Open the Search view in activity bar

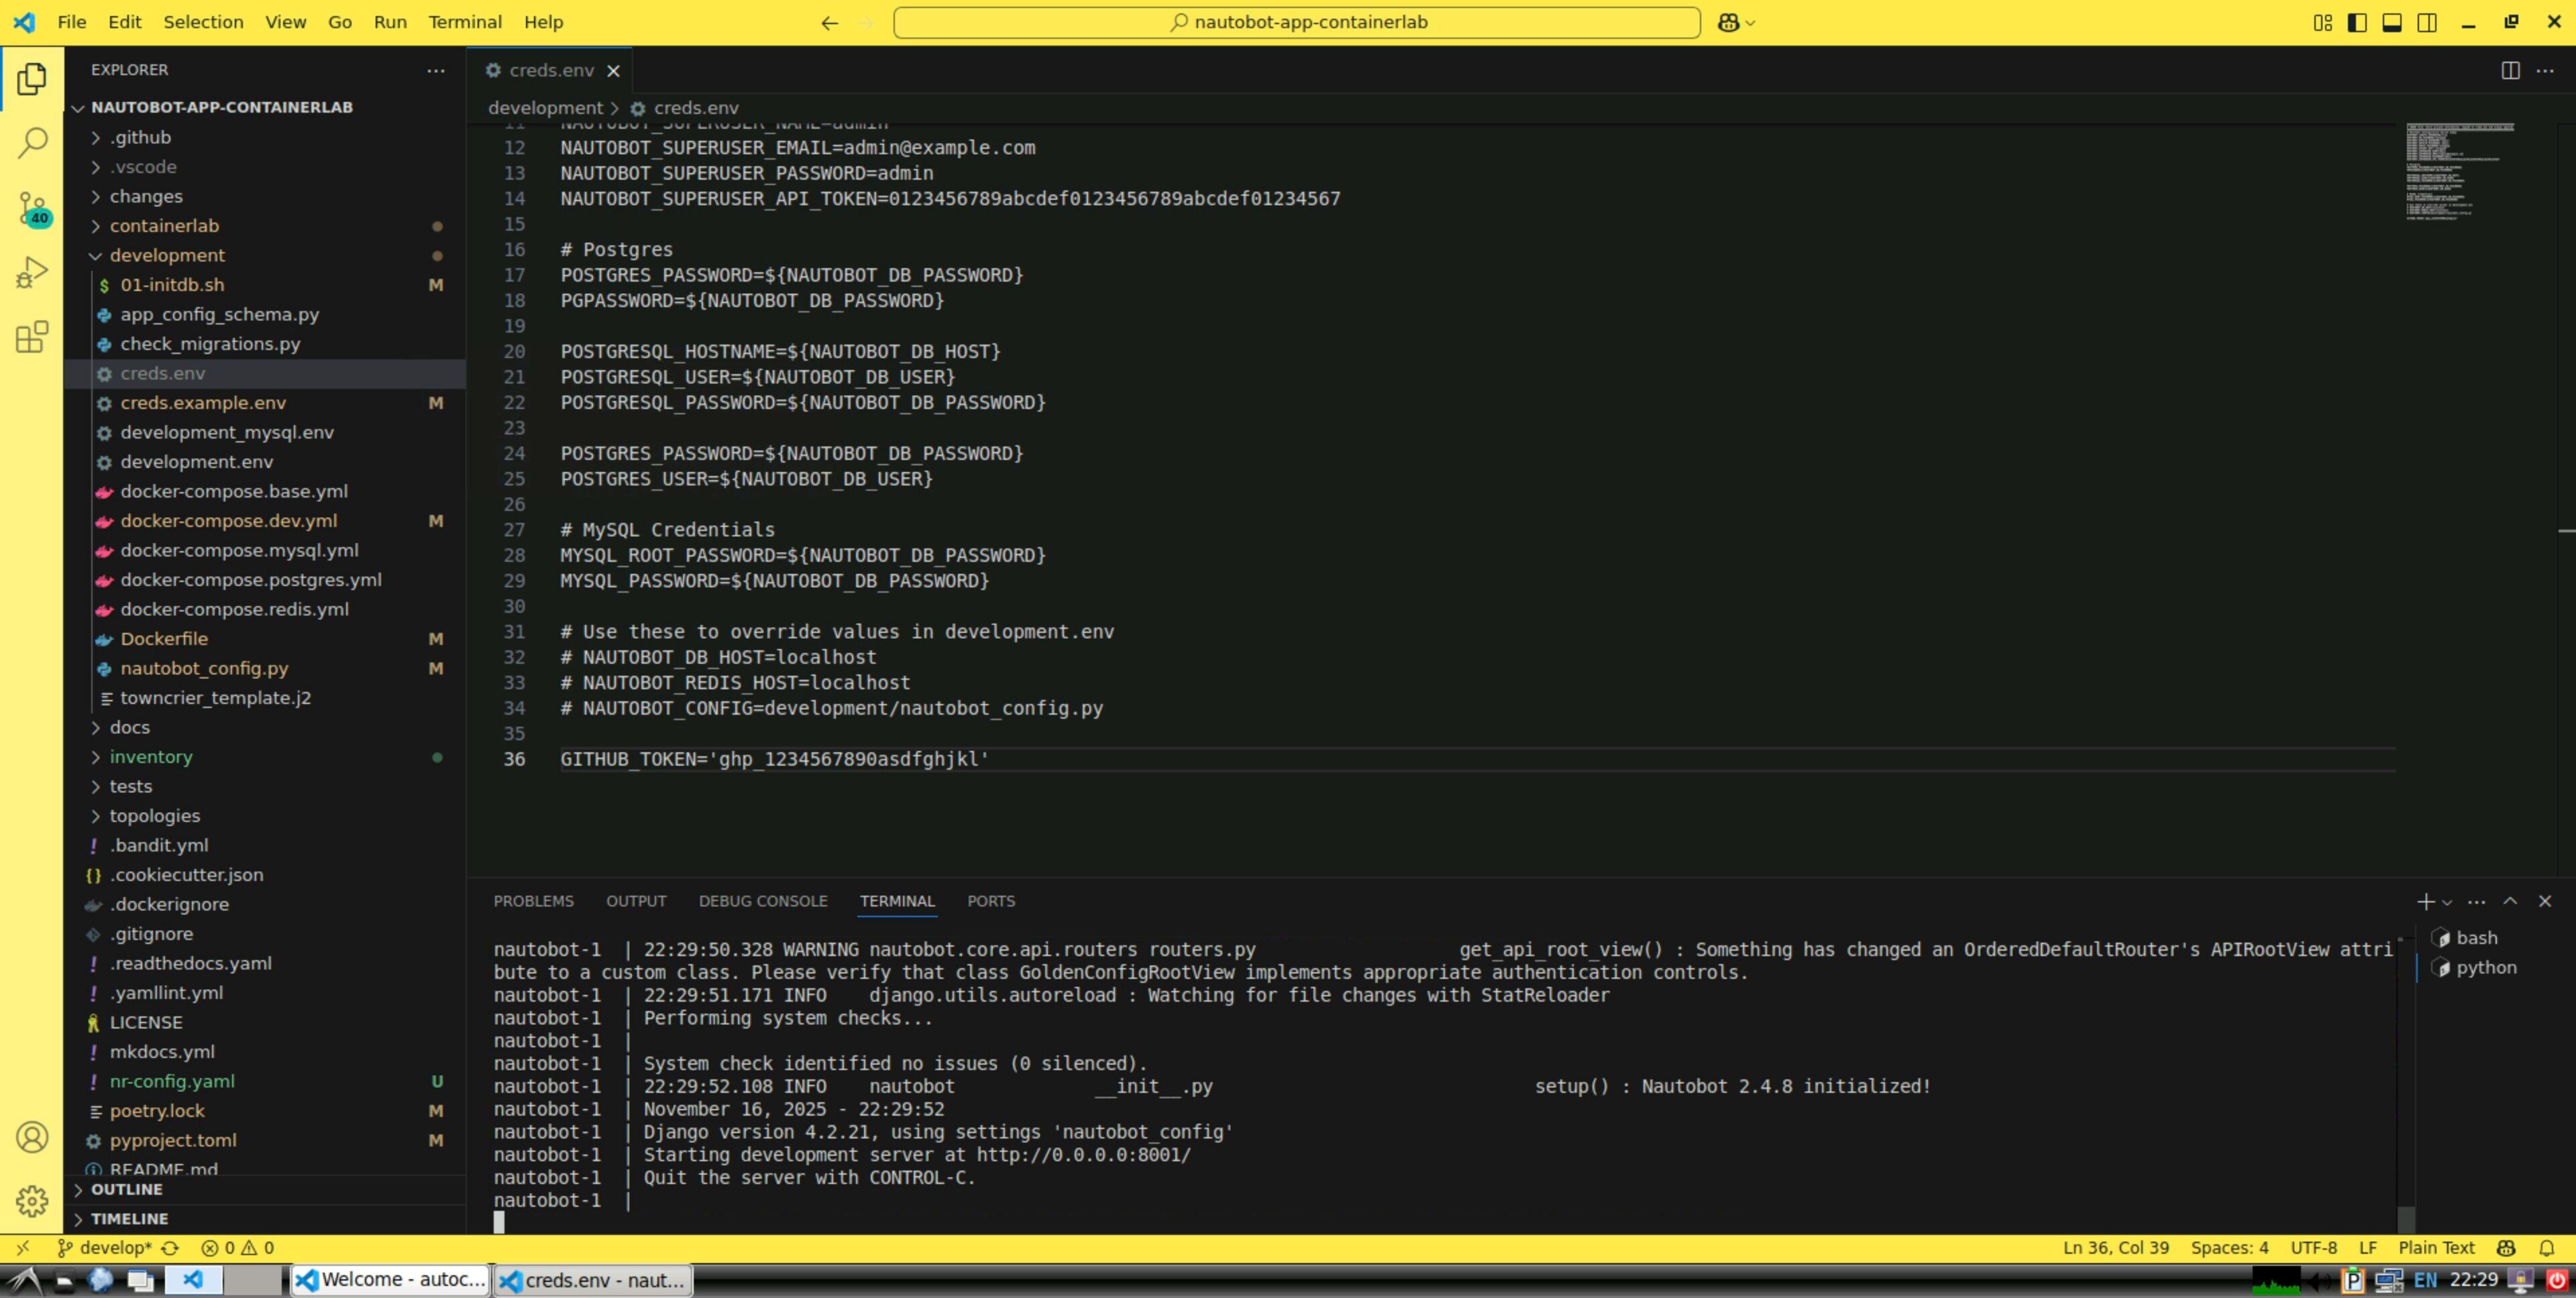pyautogui.click(x=32, y=143)
